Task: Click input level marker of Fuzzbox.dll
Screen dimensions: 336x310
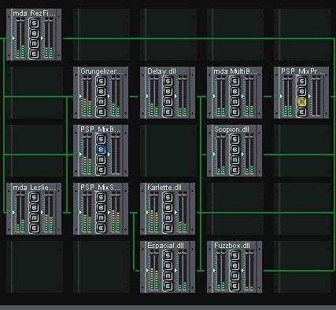Action: pyautogui.click(x=215, y=271)
